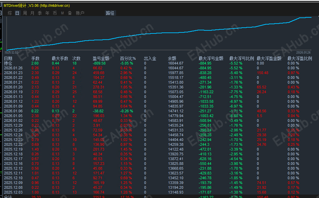Click the 最大浮亏比例 column header
The width and height of the screenshot is (319, 198).
click(x=242, y=58)
